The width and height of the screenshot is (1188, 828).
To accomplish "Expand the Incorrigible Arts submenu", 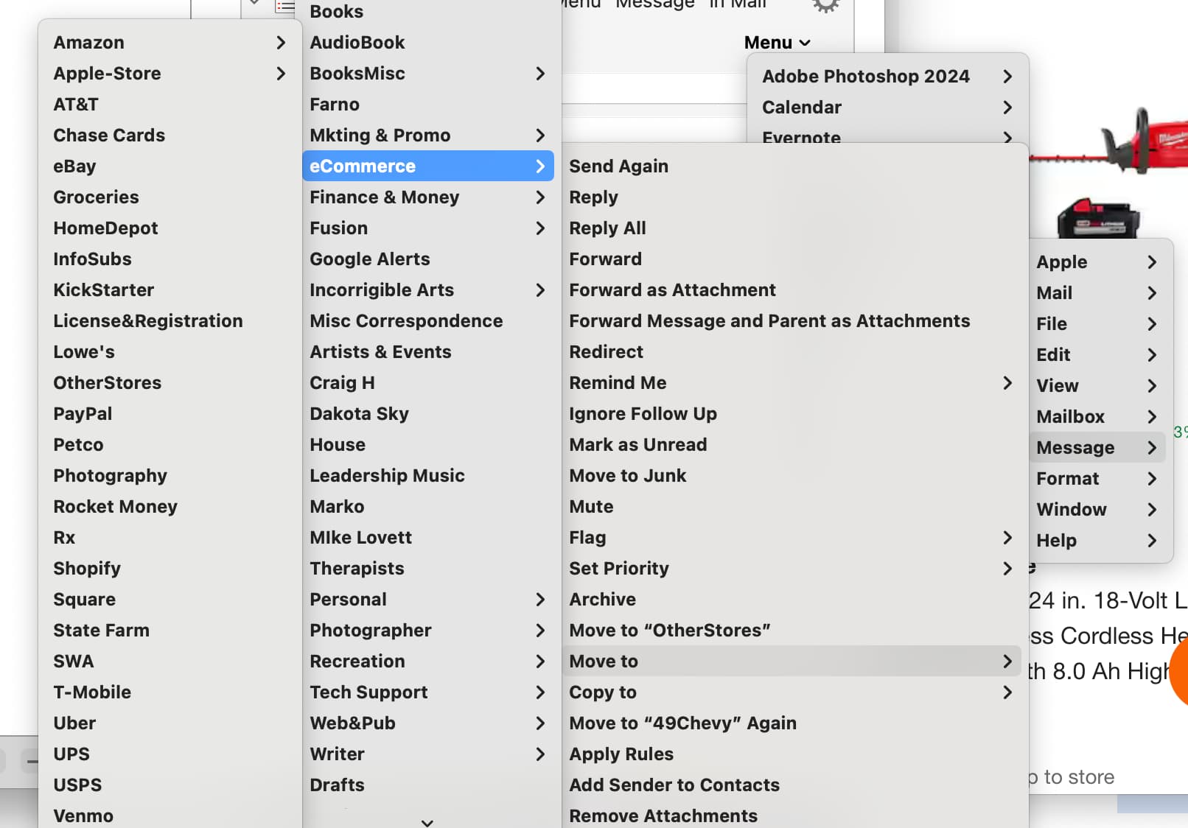I will (428, 290).
